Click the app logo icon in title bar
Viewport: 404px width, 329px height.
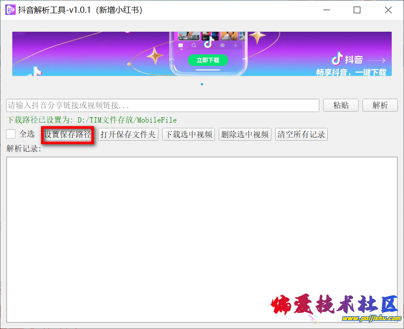point(11,10)
